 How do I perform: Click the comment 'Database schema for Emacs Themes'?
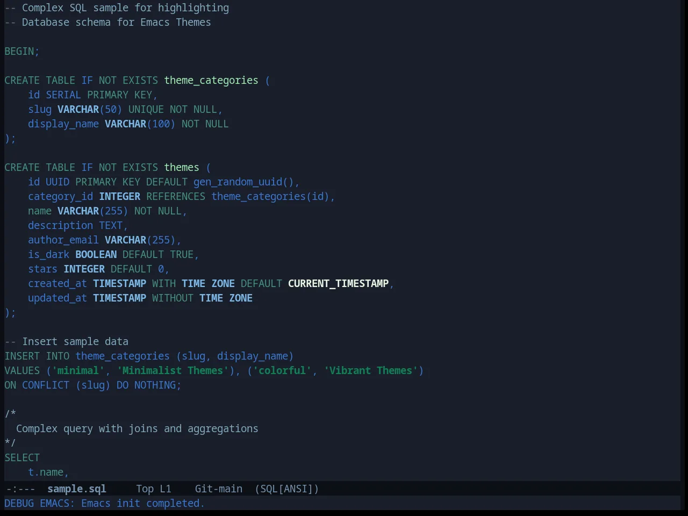(116, 22)
